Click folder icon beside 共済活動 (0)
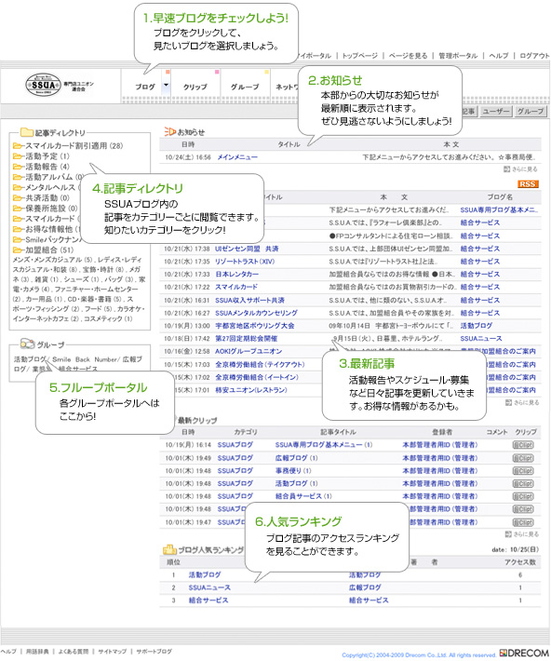This screenshot has height=661, width=551. pyautogui.click(x=18, y=198)
